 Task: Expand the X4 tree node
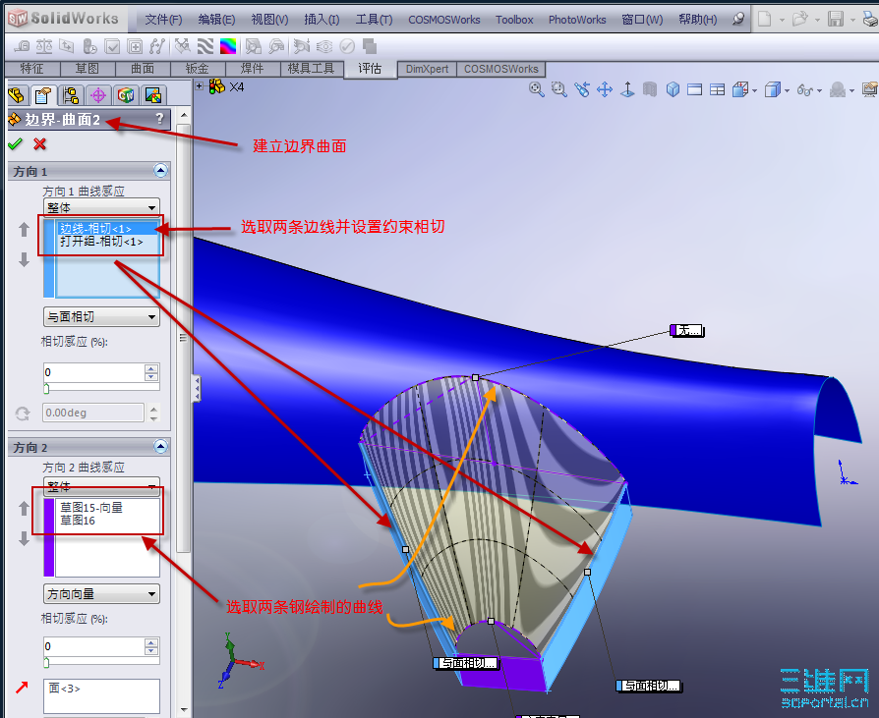199,85
